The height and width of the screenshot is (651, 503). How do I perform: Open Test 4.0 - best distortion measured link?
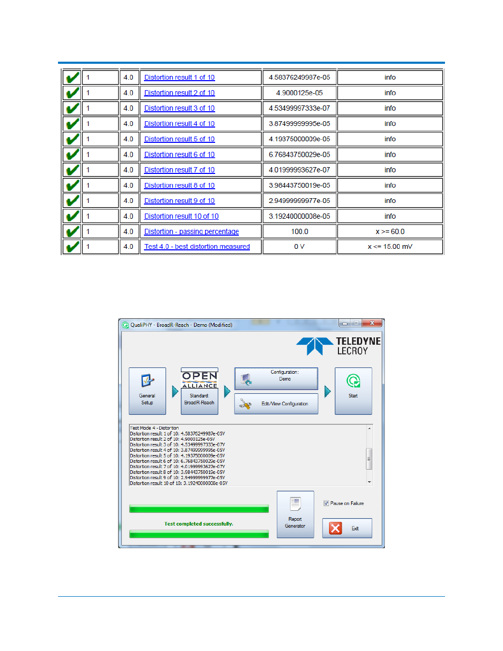pos(197,247)
